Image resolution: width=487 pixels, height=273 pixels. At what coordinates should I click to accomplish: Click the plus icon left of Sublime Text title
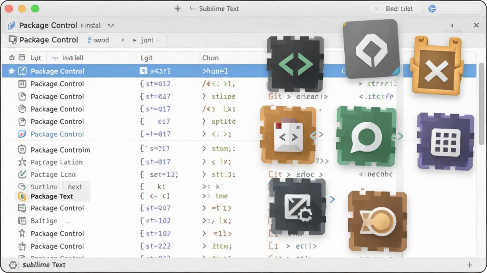(178, 9)
